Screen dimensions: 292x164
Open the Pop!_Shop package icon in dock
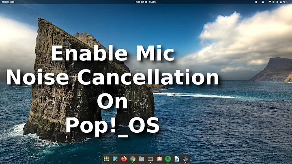pyautogui.click(x=159, y=159)
